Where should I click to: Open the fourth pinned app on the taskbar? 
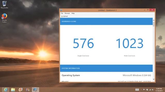click(28, 90)
